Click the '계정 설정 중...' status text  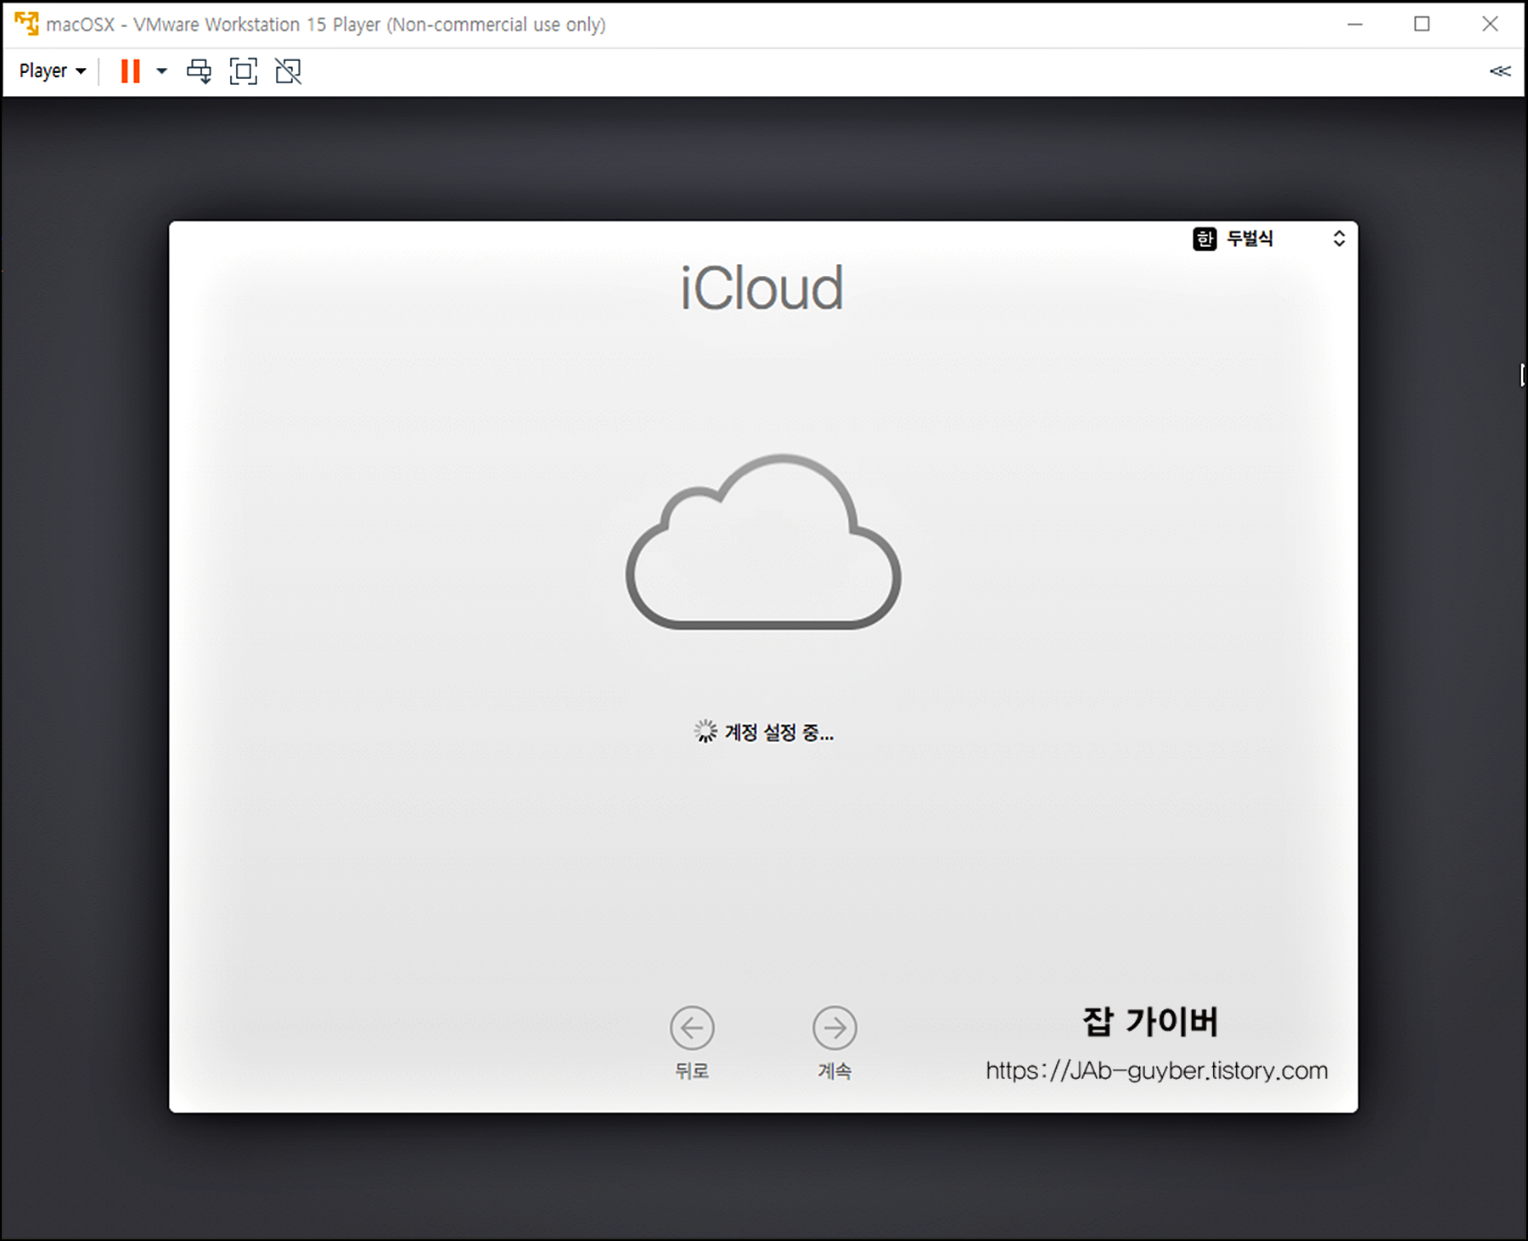779,732
